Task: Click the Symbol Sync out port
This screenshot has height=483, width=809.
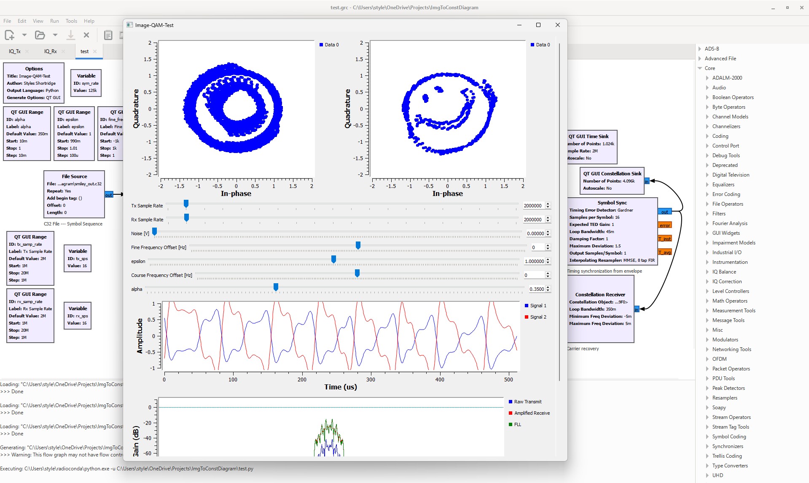Action: click(x=665, y=212)
